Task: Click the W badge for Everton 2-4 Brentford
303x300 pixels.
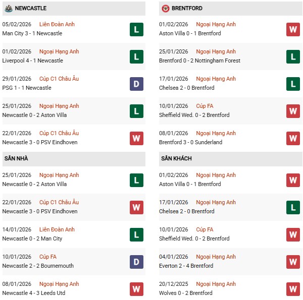Action: click(x=293, y=262)
